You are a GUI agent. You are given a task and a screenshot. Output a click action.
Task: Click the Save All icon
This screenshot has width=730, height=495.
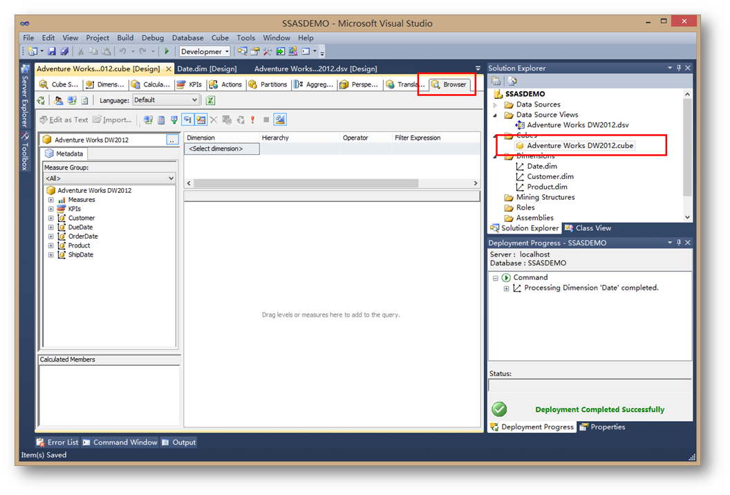[x=64, y=51]
